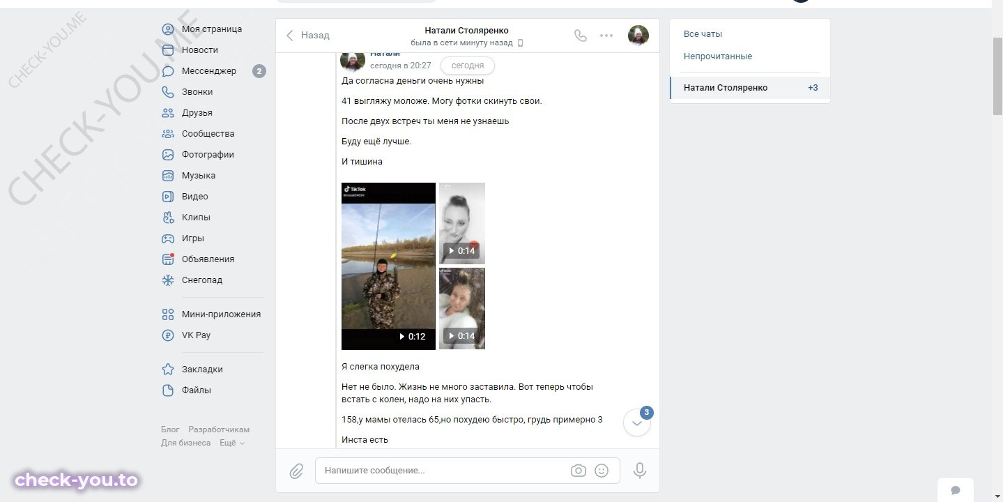This screenshot has width=1003, height=502.
Task: Open the Мини-приложения apps grid icon
Action: click(168, 314)
